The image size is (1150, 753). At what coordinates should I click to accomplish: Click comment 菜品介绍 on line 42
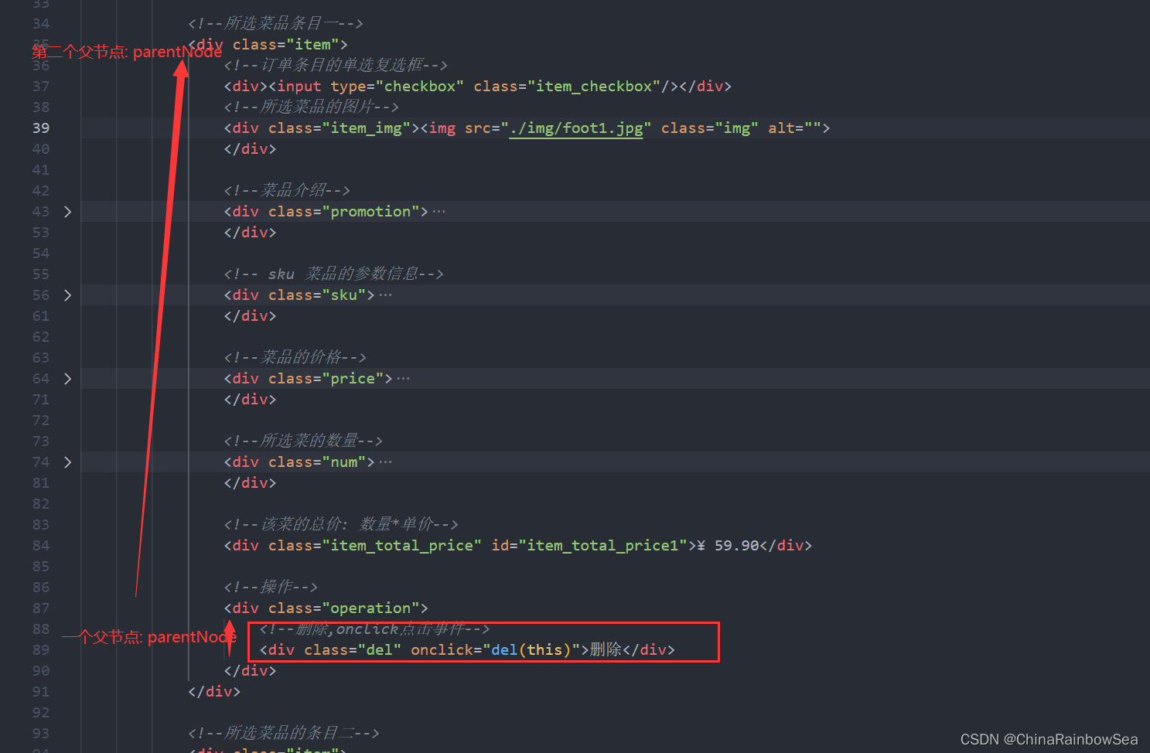coord(287,191)
